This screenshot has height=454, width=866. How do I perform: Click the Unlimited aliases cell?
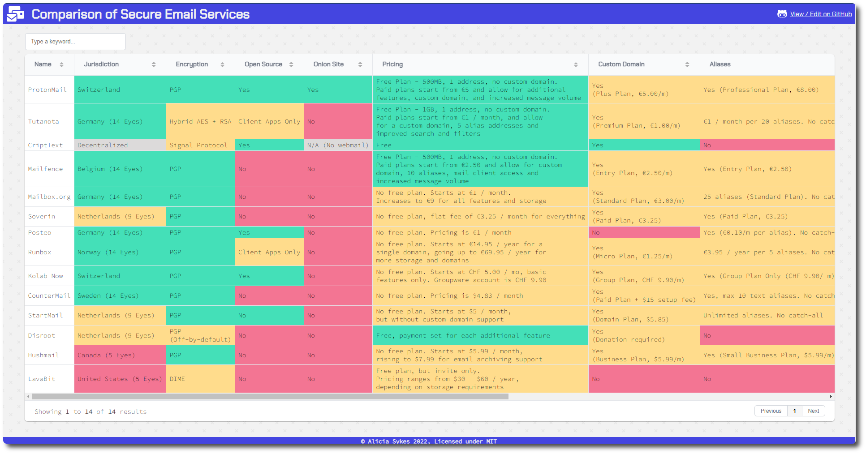[x=767, y=315]
